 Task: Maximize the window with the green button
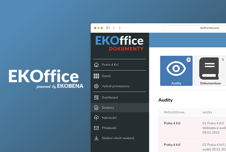tap(102, 28)
